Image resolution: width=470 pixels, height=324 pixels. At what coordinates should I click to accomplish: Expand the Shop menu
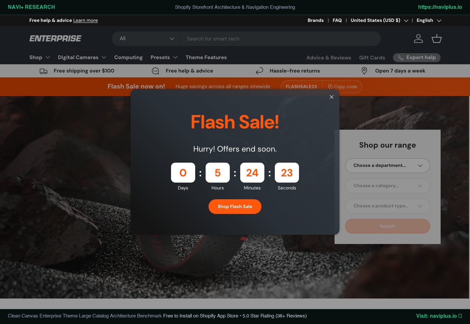(x=39, y=57)
